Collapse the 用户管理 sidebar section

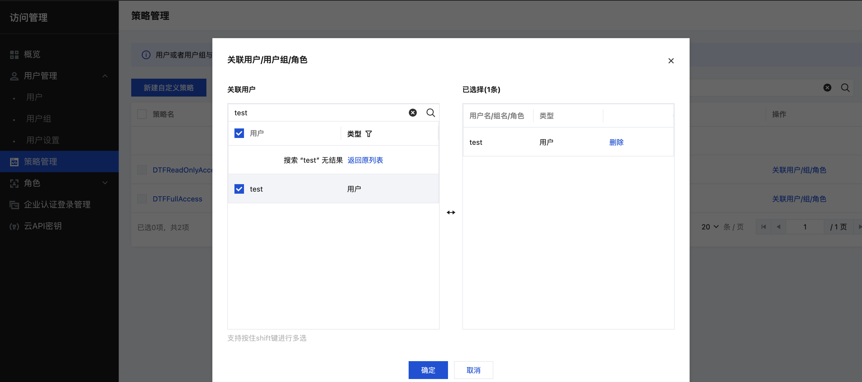[105, 76]
